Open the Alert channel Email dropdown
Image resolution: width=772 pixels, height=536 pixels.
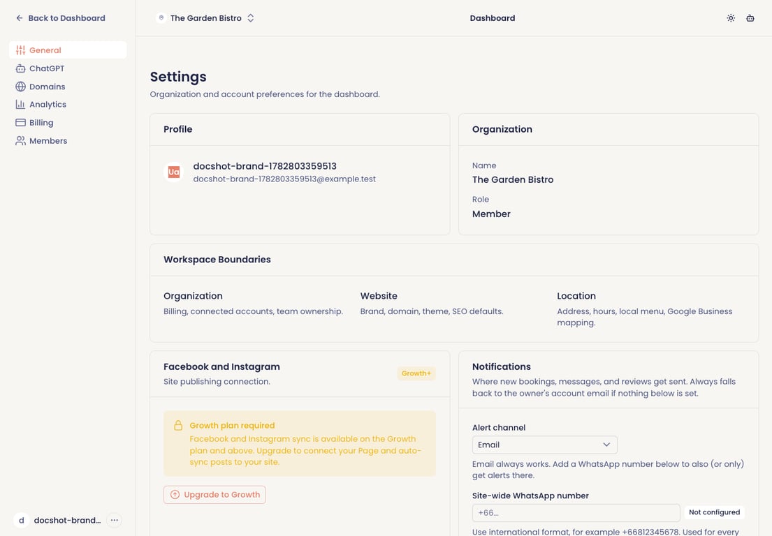(544, 445)
